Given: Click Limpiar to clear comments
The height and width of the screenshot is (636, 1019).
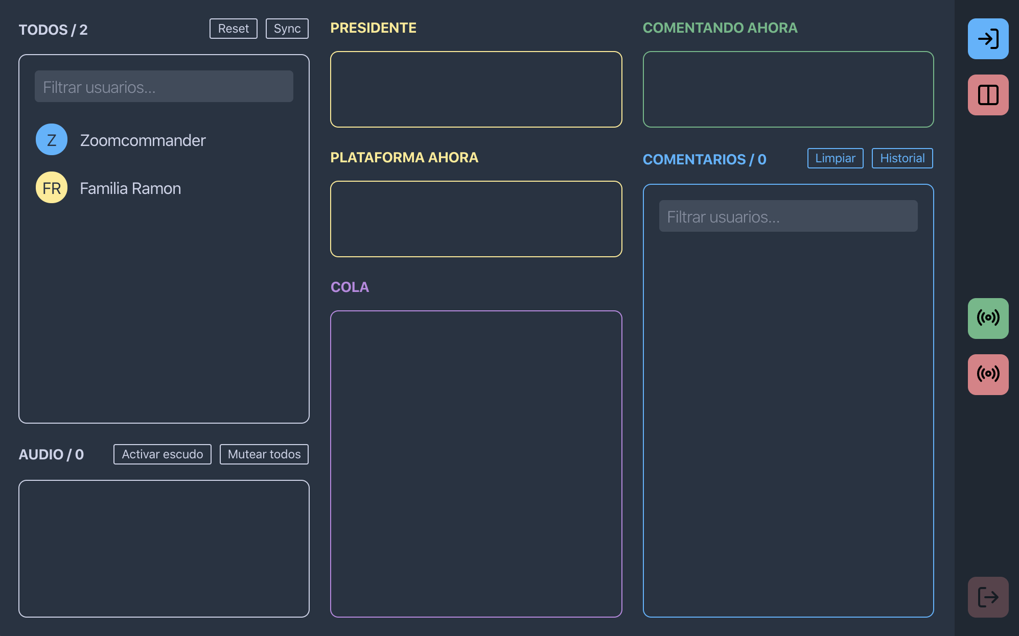Looking at the screenshot, I should pos(835,158).
